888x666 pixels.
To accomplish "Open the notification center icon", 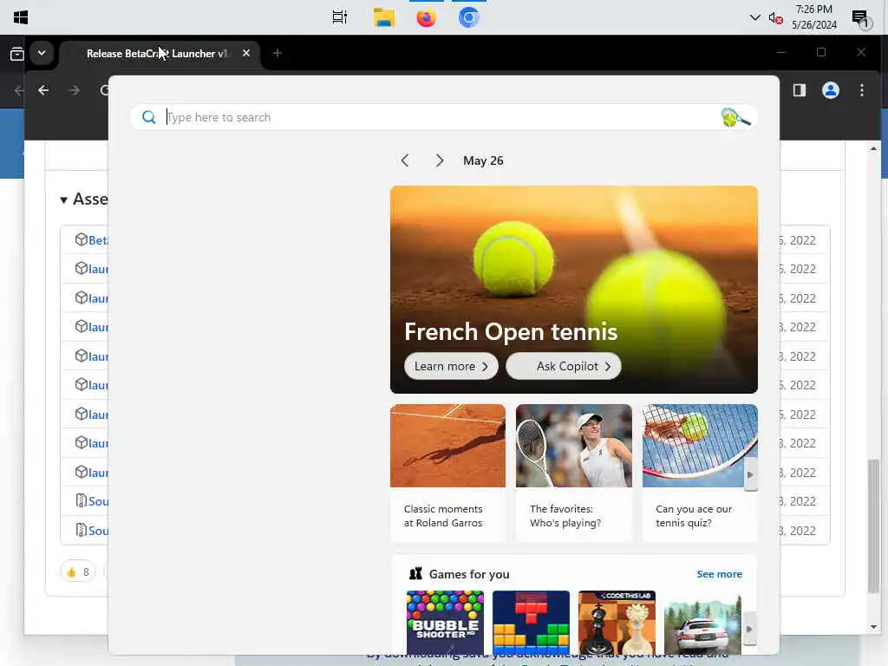I will pos(860,19).
